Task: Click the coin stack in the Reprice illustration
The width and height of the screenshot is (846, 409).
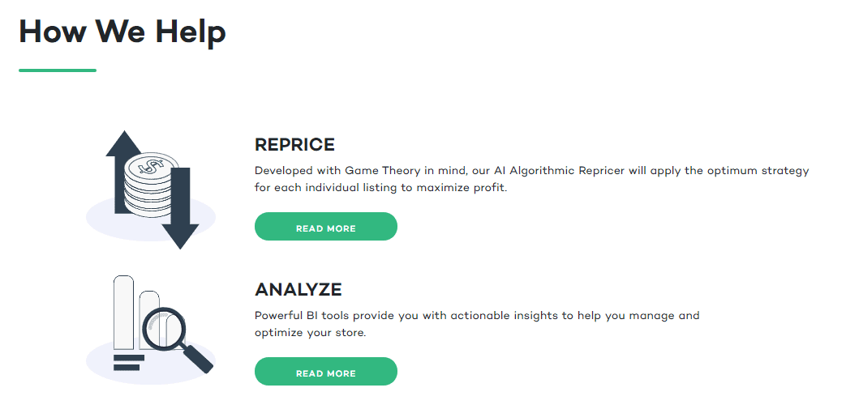Action: pos(151,186)
